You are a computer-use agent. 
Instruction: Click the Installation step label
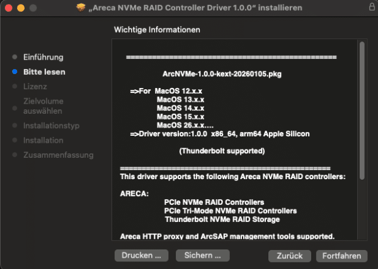43,140
